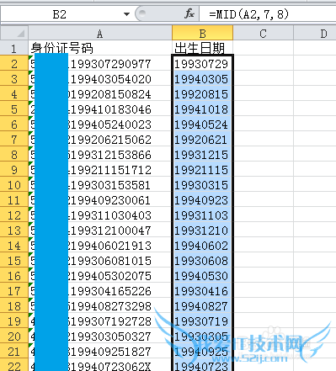Click cell with value 19941018
The image size is (336, 371).
tap(202, 109)
